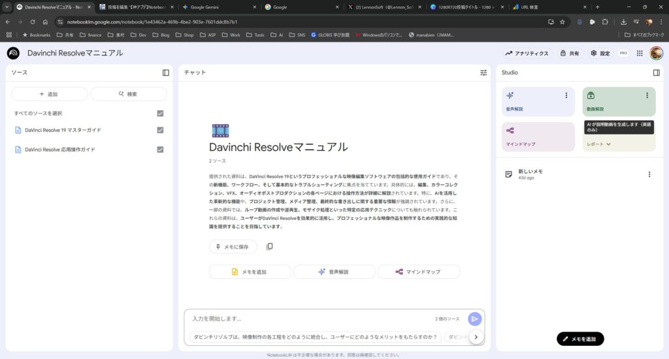Open the finance bookmarks folder

coord(90,35)
